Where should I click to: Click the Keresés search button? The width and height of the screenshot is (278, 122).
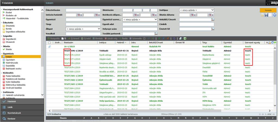point(268,10)
